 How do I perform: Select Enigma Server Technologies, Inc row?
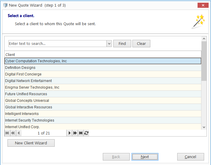click(103, 87)
